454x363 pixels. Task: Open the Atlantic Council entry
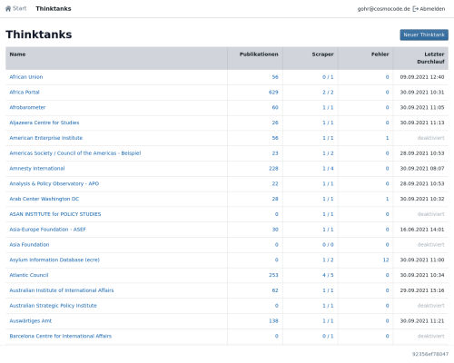click(x=29, y=275)
